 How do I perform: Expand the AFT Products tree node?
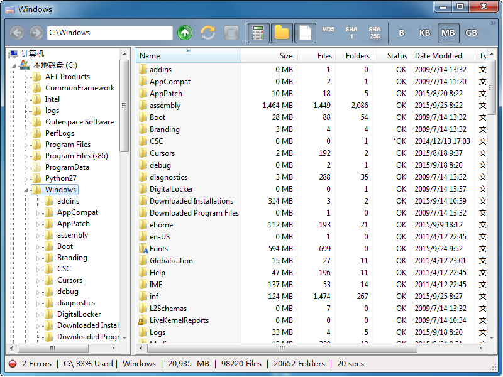(26, 77)
